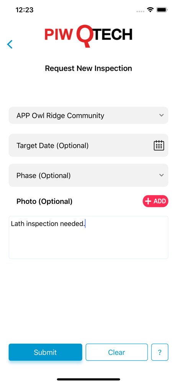Open help with the question mark button

click(x=160, y=352)
